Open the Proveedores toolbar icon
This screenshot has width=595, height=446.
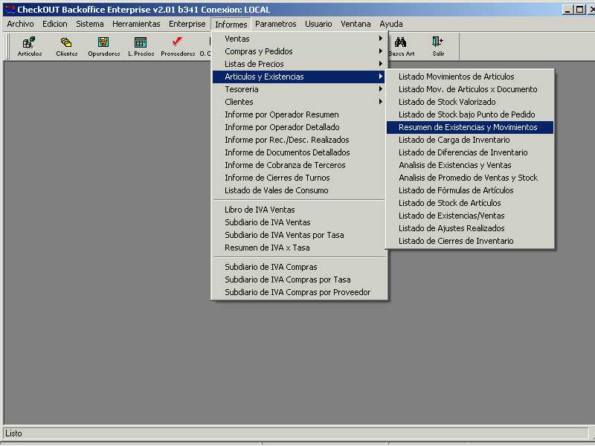pos(178,46)
